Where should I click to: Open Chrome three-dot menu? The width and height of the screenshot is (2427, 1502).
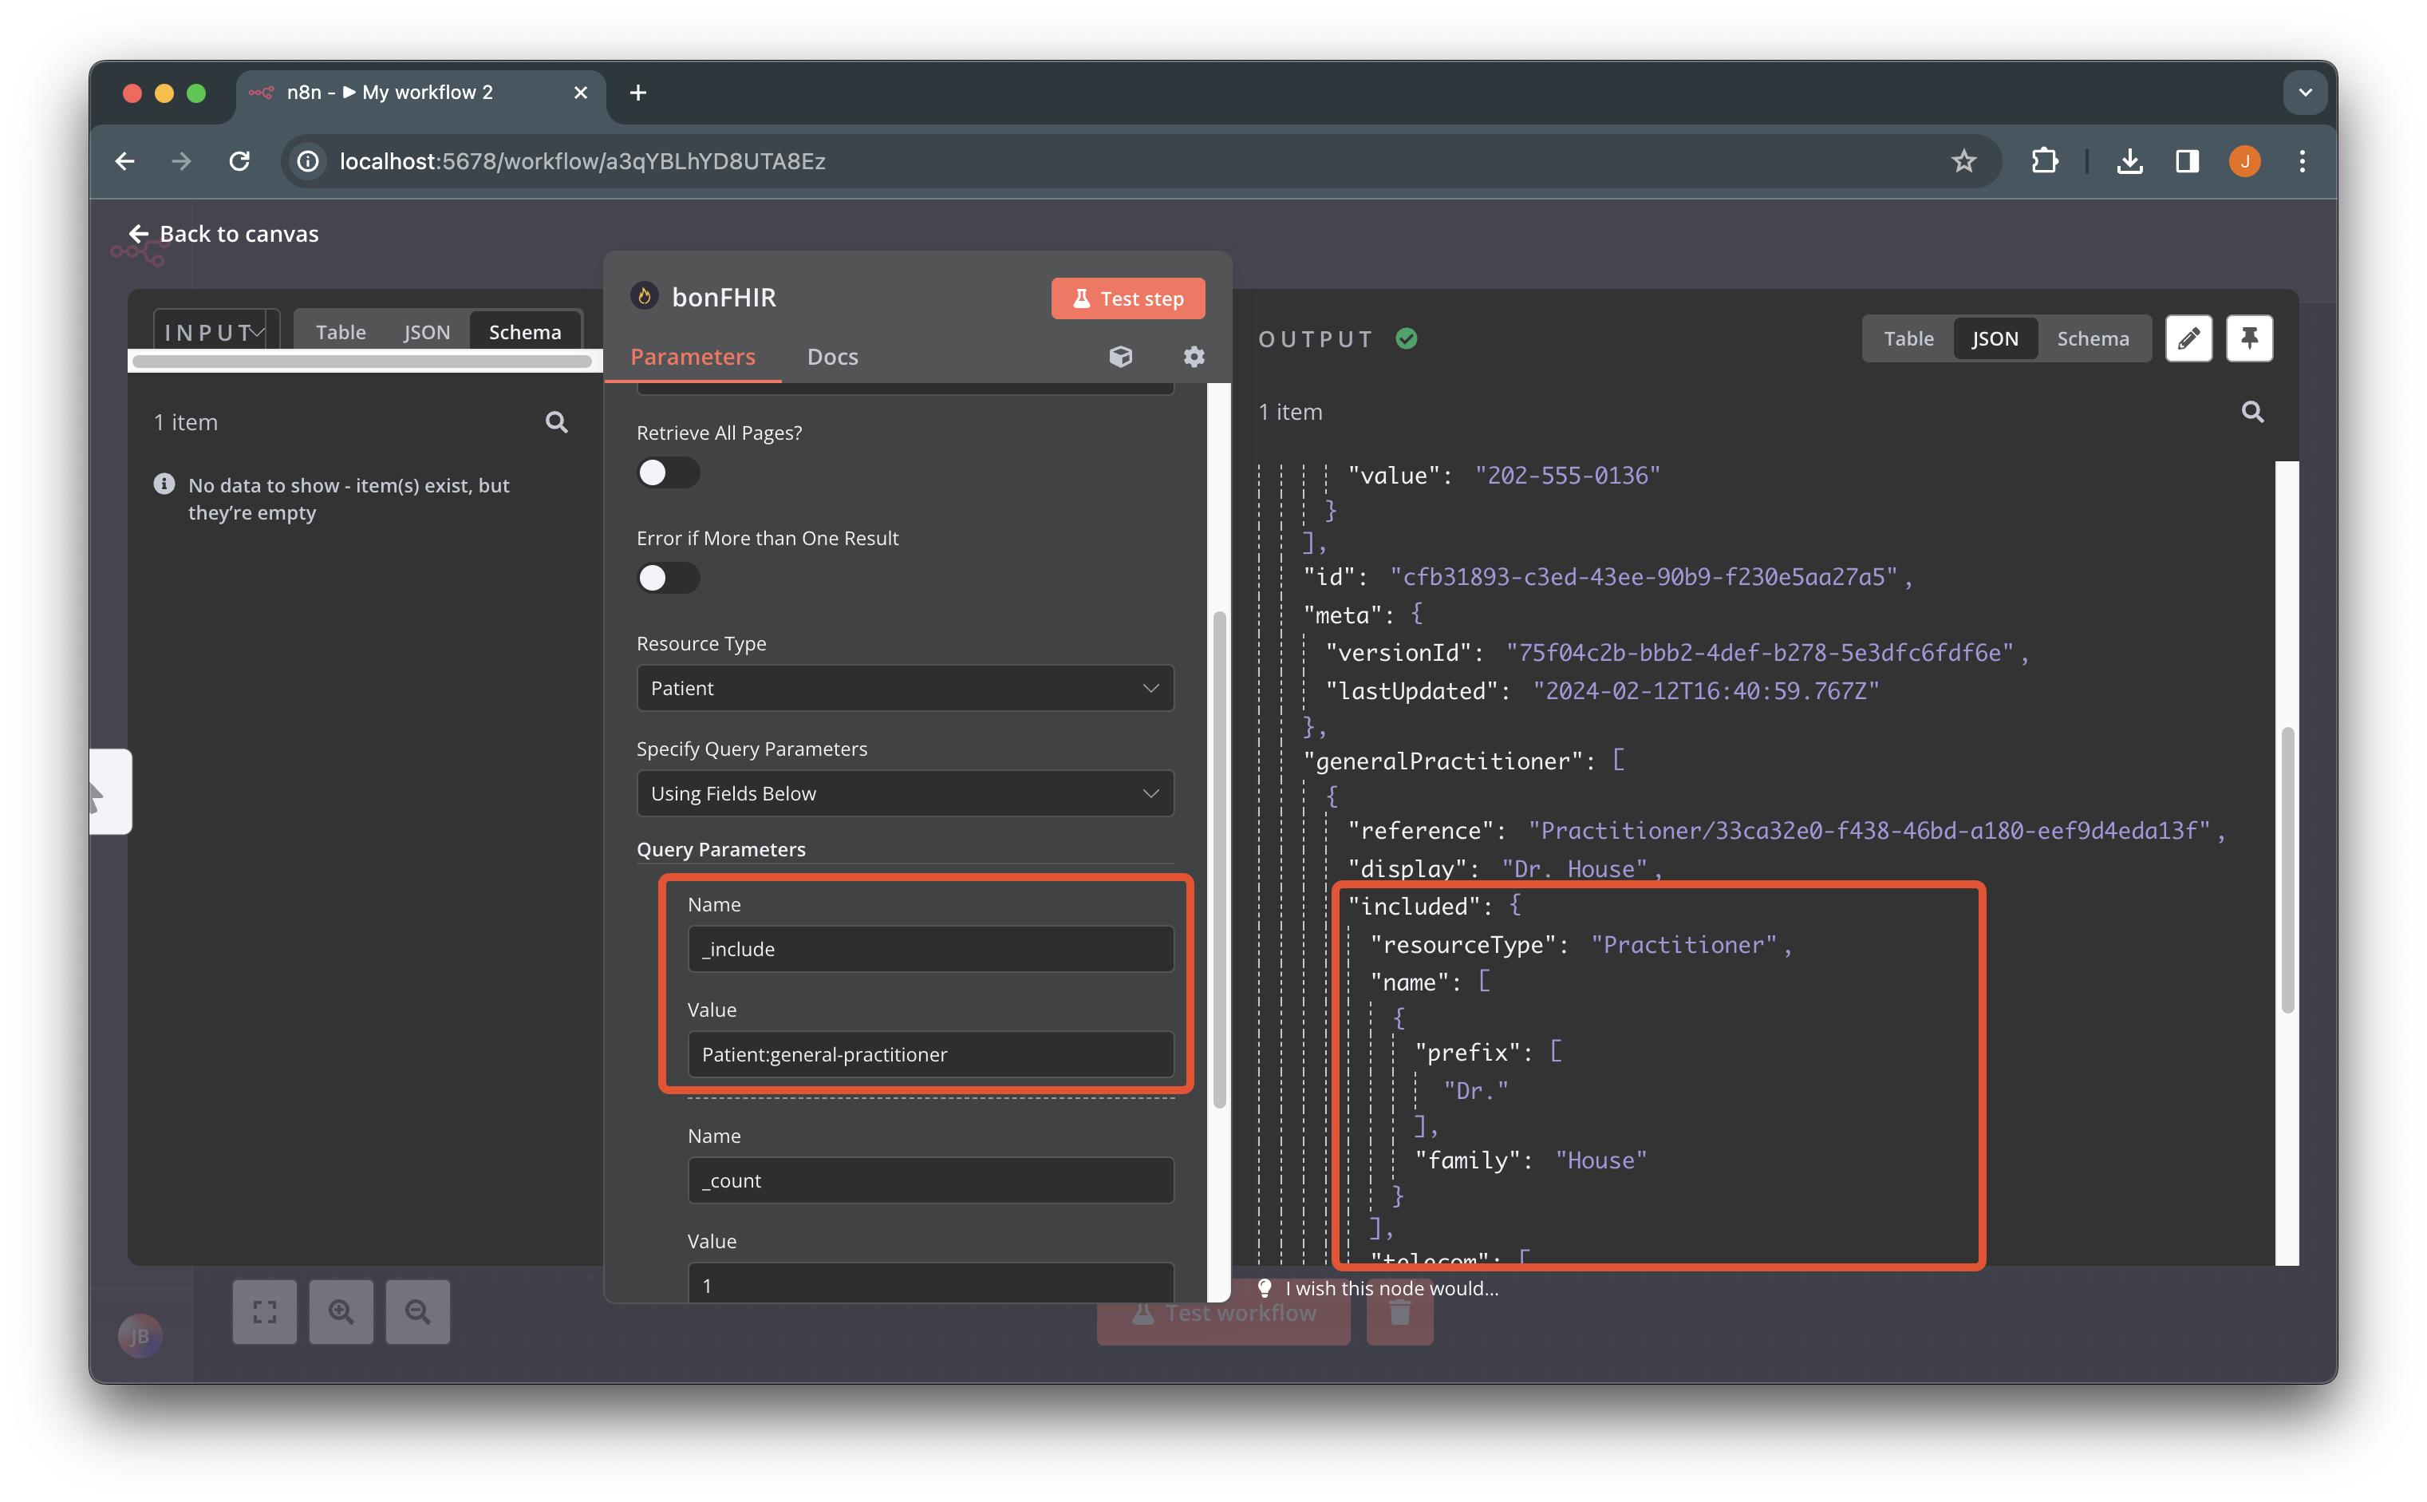(x=2302, y=161)
